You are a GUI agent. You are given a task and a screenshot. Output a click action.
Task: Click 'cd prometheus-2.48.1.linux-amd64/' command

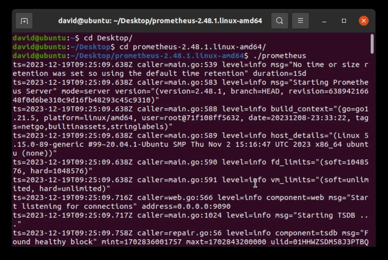[x=193, y=47]
